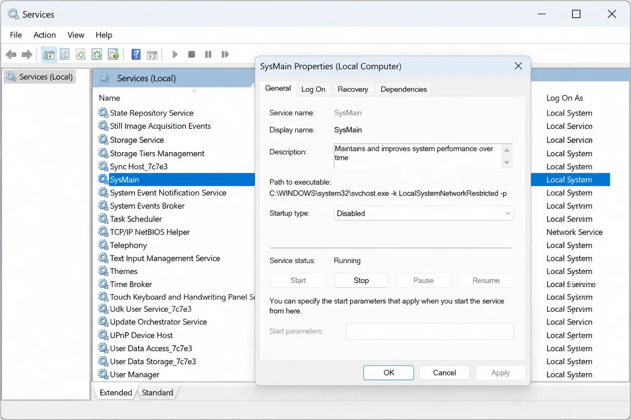This screenshot has height=420, width=631.
Task: Click the Stop button in dialog
Action: pyautogui.click(x=361, y=280)
